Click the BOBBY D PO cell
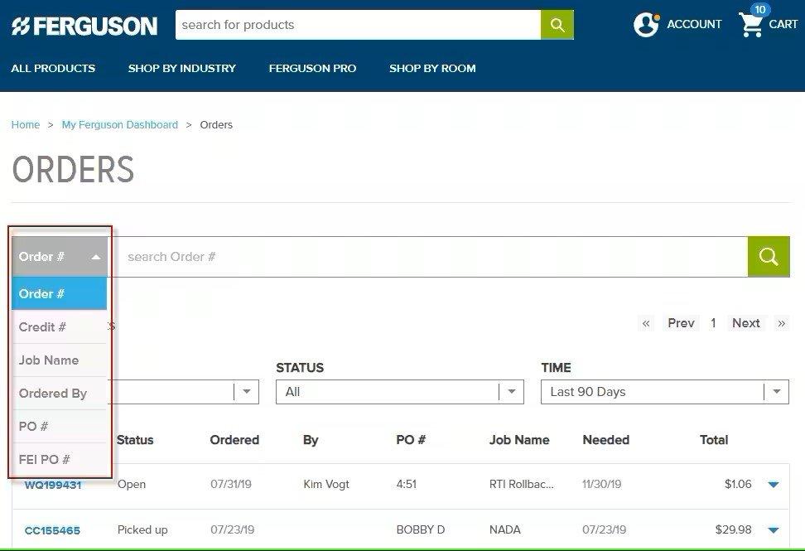The image size is (805, 551). coord(421,529)
